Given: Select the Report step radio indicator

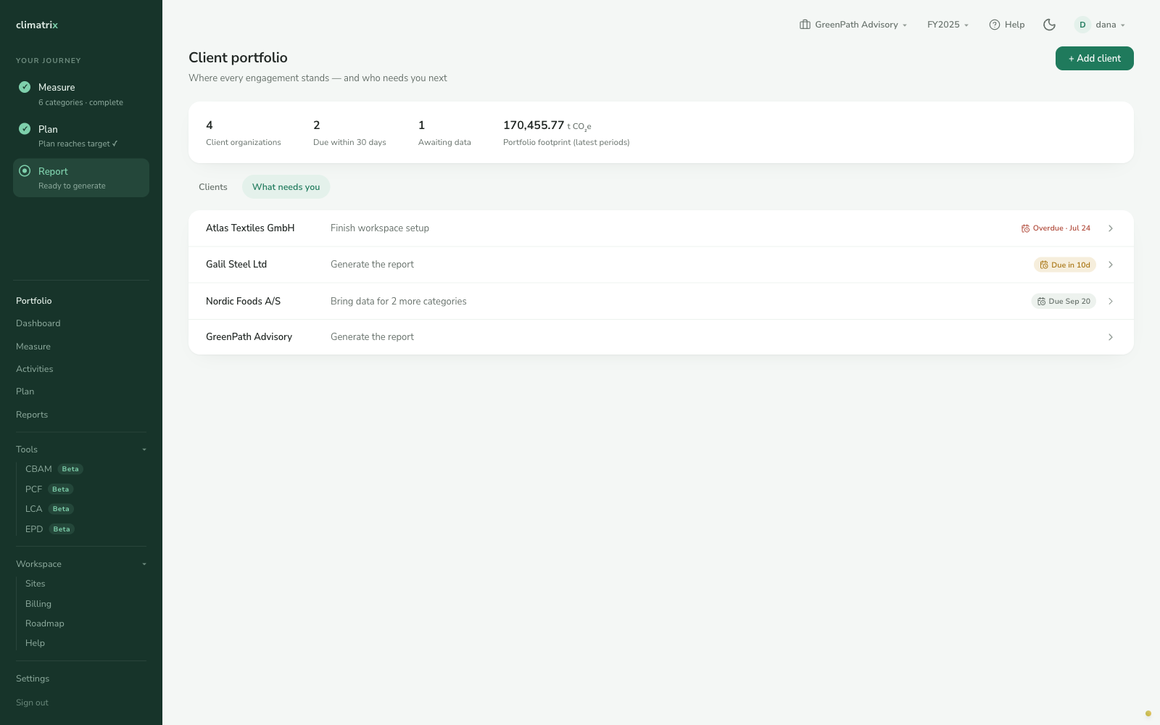Looking at the screenshot, I should coord(25,171).
